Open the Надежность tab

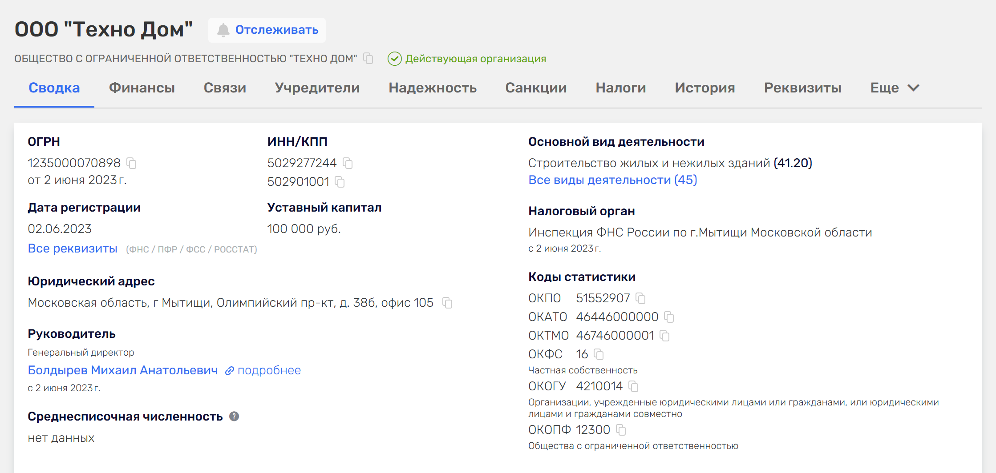433,88
